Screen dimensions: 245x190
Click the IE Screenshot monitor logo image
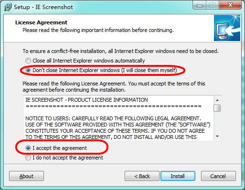coord(227,28)
